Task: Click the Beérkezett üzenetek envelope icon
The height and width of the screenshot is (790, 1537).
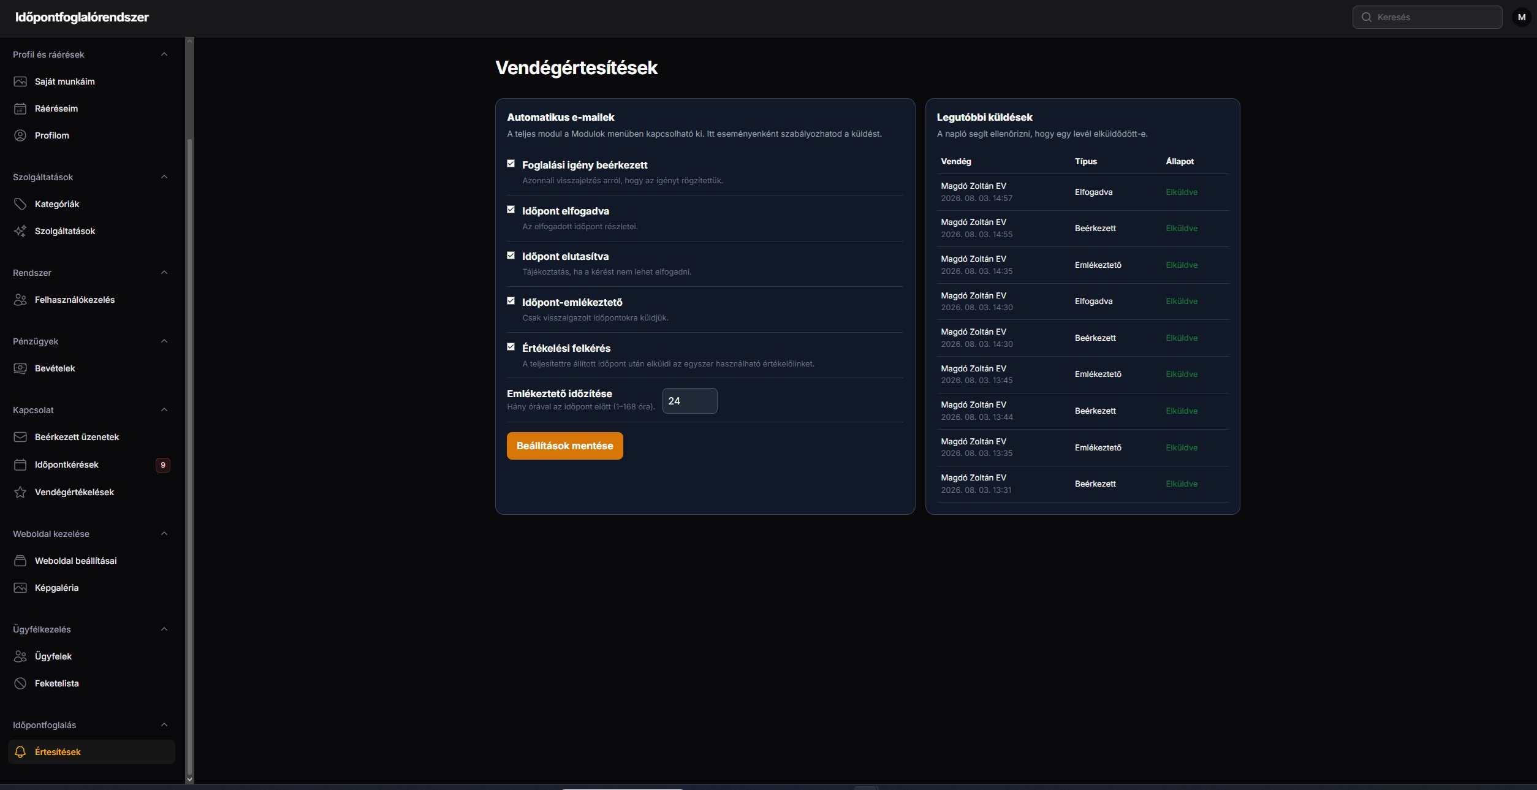Action: click(x=20, y=437)
